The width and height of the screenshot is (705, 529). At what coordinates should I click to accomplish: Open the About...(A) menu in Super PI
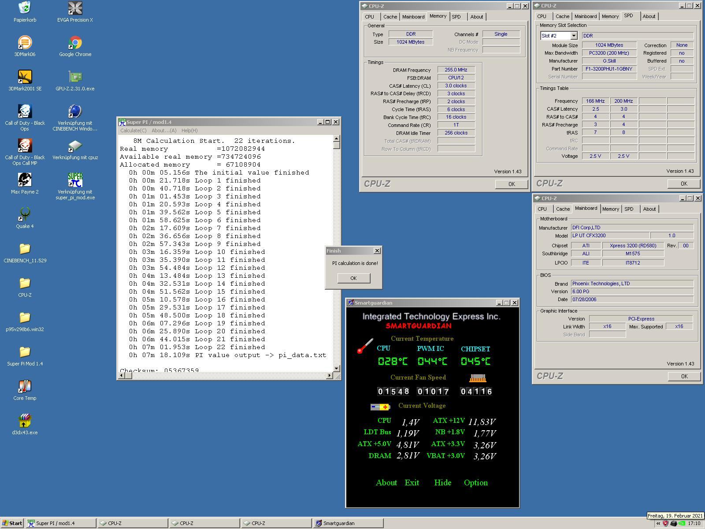(x=164, y=130)
